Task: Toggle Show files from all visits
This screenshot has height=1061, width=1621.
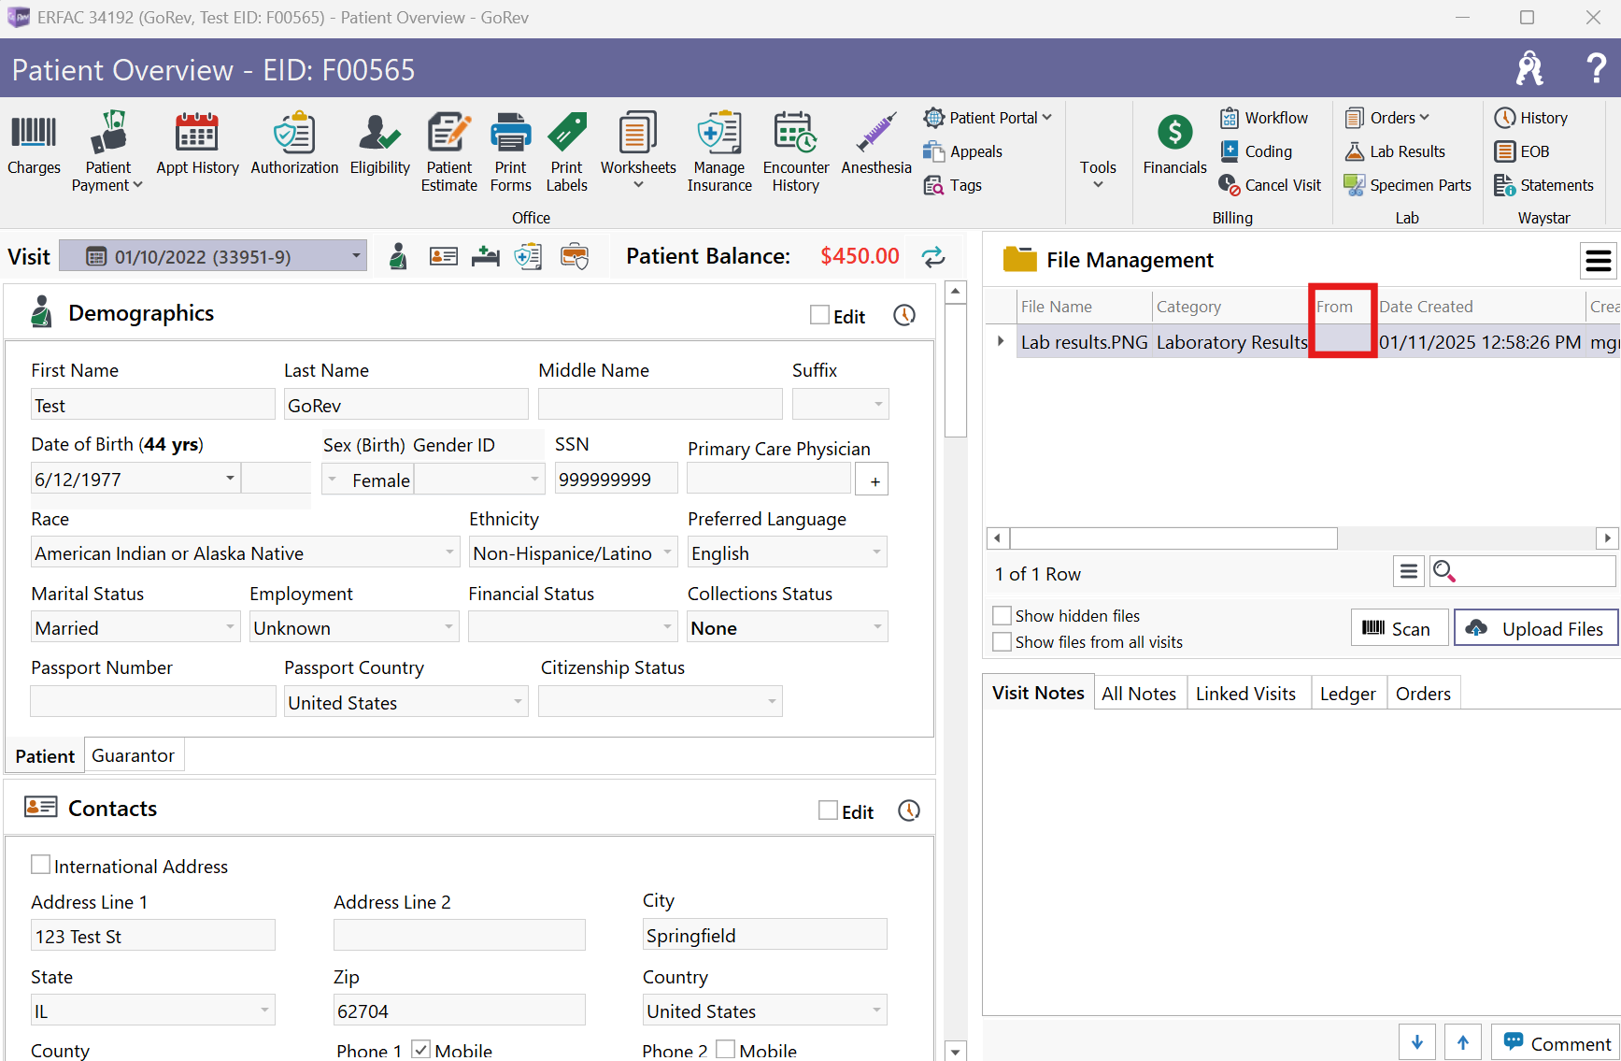Action: click(x=1002, y=641)
